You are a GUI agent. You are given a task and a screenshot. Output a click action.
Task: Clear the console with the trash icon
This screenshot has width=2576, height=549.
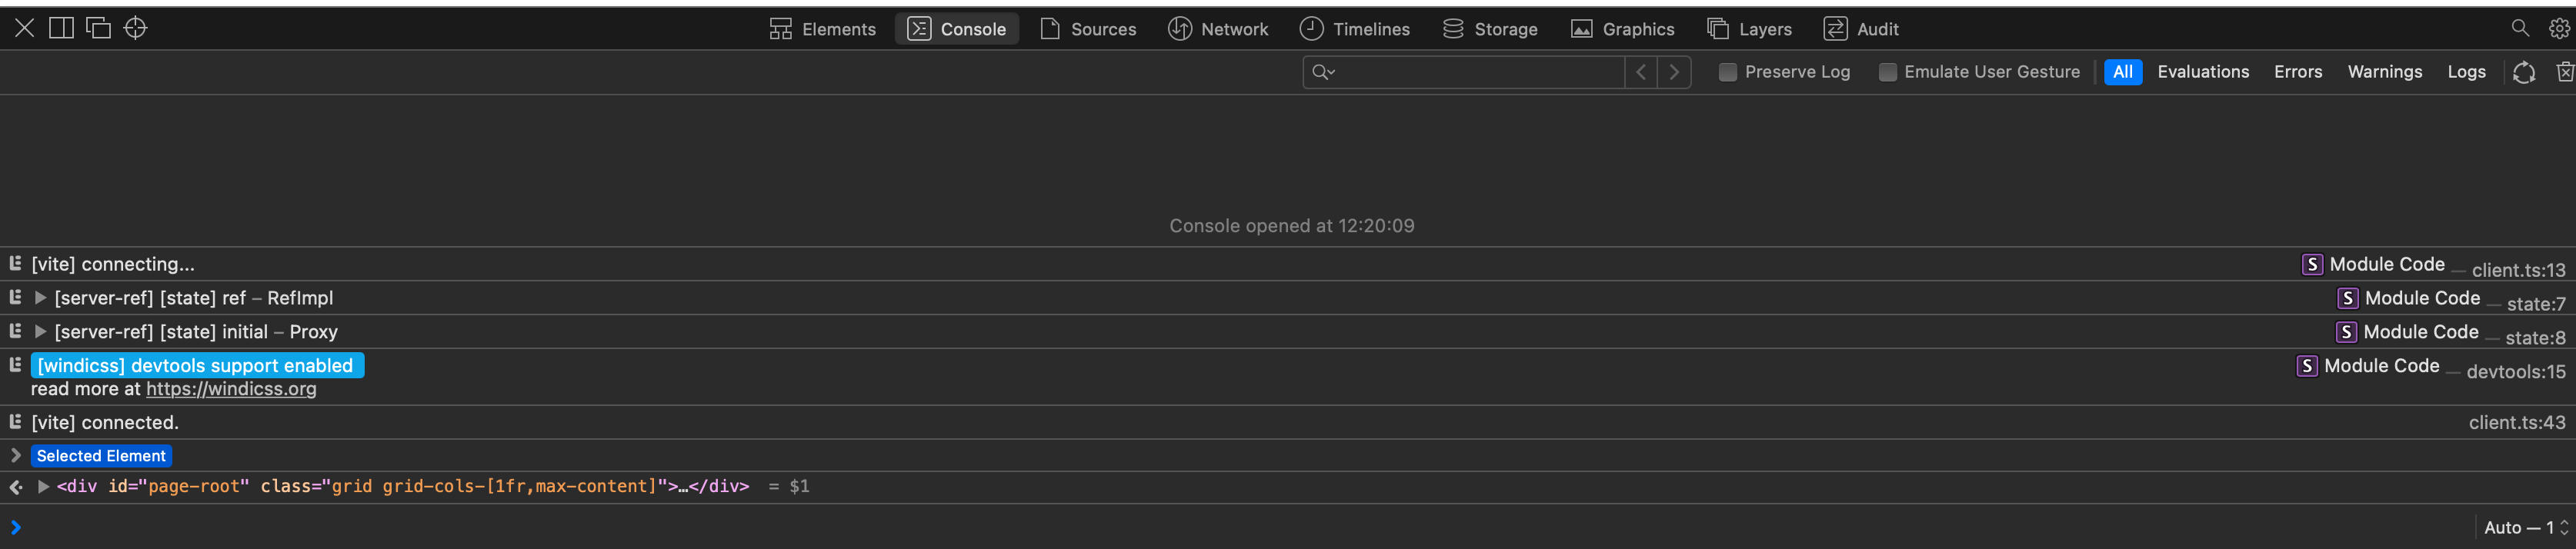(x=2565, y=72)
